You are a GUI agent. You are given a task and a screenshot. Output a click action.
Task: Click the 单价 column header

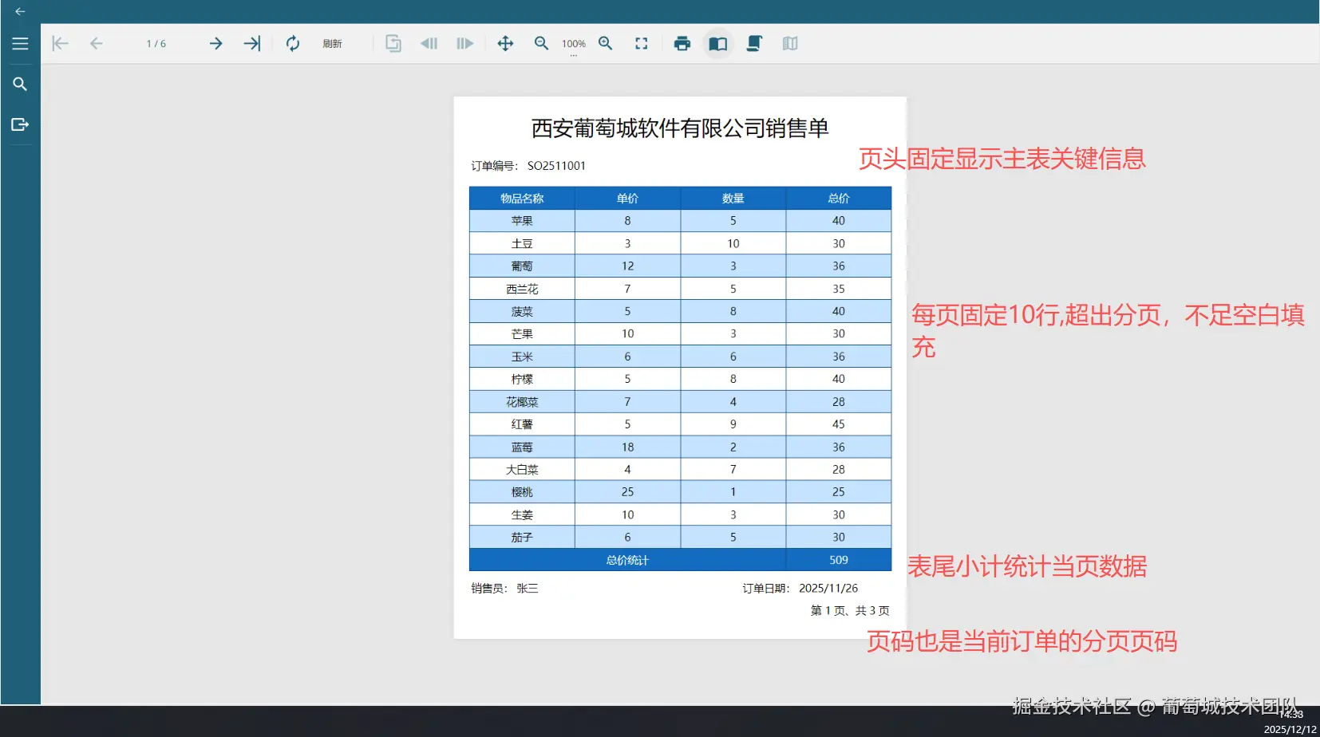click(627, 199)
